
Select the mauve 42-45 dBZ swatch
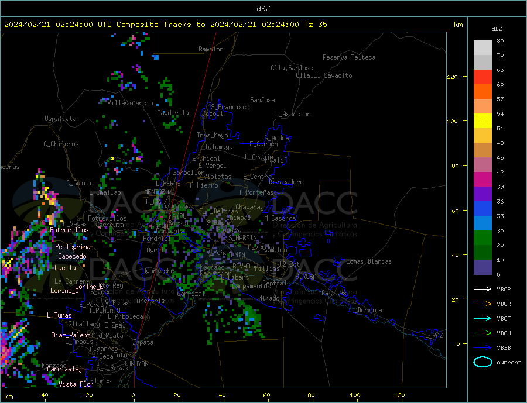click(482, 165)
